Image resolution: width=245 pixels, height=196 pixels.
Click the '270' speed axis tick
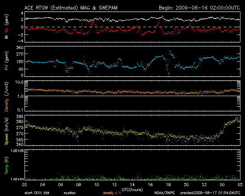tap(20, 134)
